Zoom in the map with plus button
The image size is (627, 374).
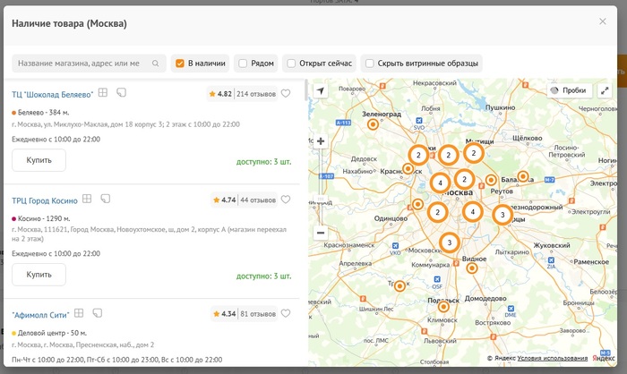pyautogui.click(x=321, y=141)
